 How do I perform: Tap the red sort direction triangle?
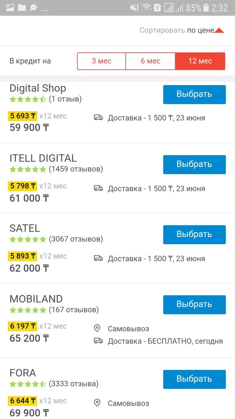coord(219,31)
